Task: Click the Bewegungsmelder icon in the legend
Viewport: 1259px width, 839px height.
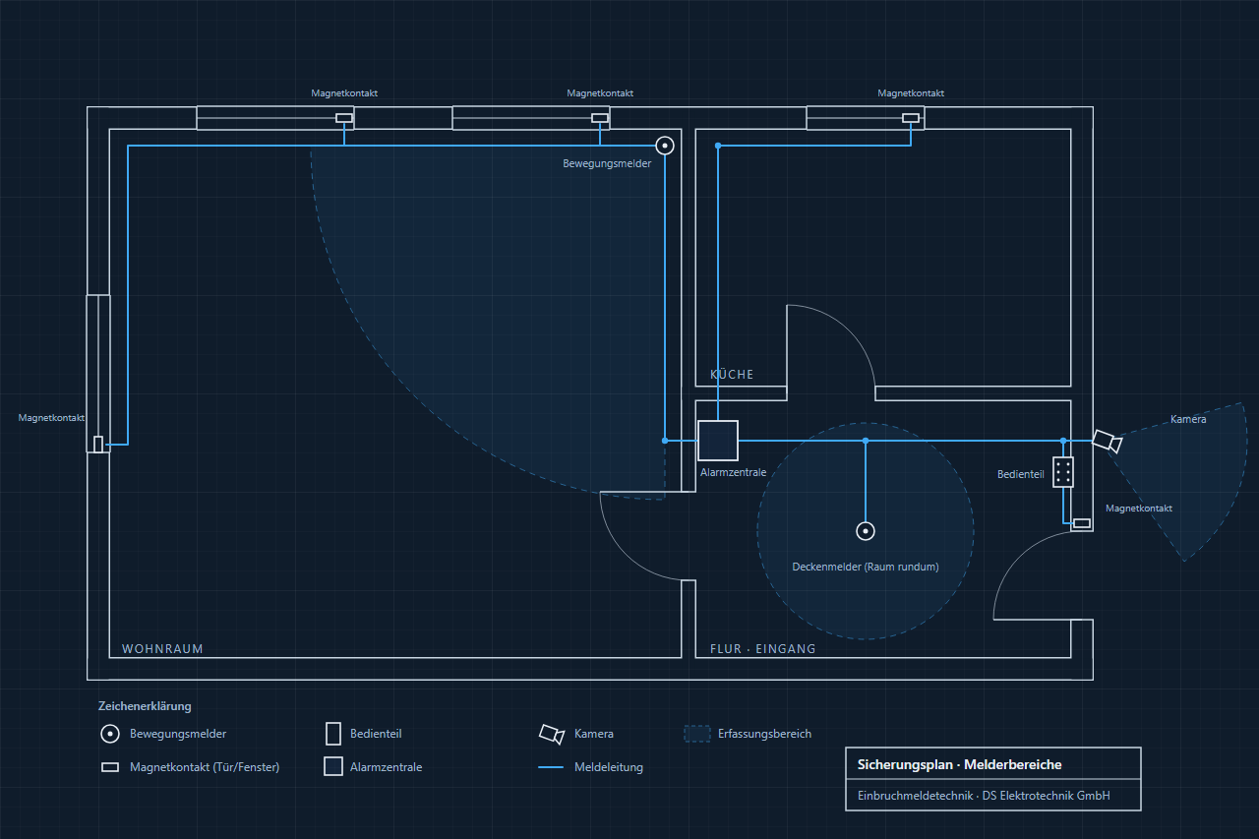Action: [110, 734]
